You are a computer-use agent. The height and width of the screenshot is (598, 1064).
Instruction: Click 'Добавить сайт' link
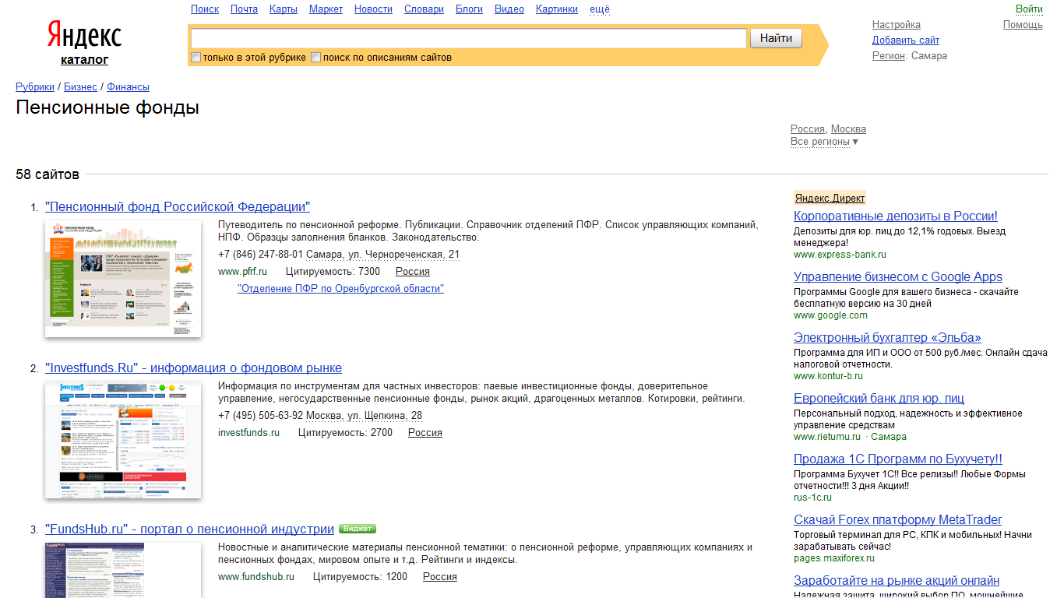906,40
